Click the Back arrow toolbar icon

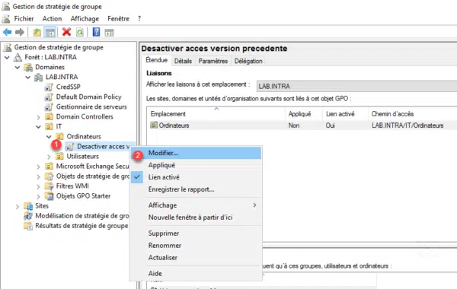pyautogui.click(x=8, y=32)
